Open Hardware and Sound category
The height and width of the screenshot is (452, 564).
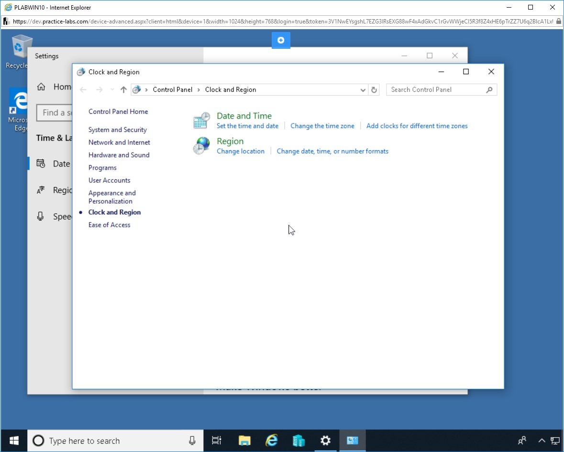(x=119, y=154)
